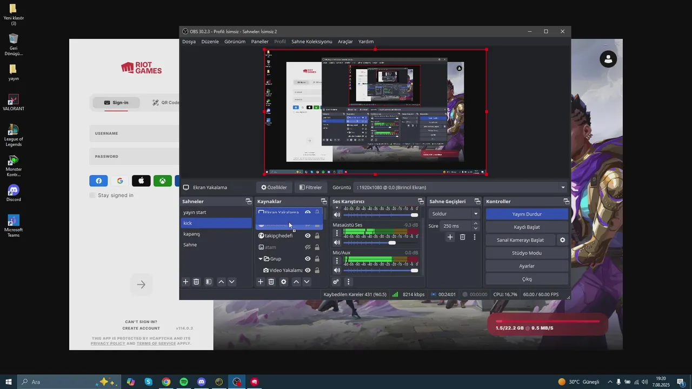
Task: Toggle the lock on the Grup source
Action: coord(317,259)
